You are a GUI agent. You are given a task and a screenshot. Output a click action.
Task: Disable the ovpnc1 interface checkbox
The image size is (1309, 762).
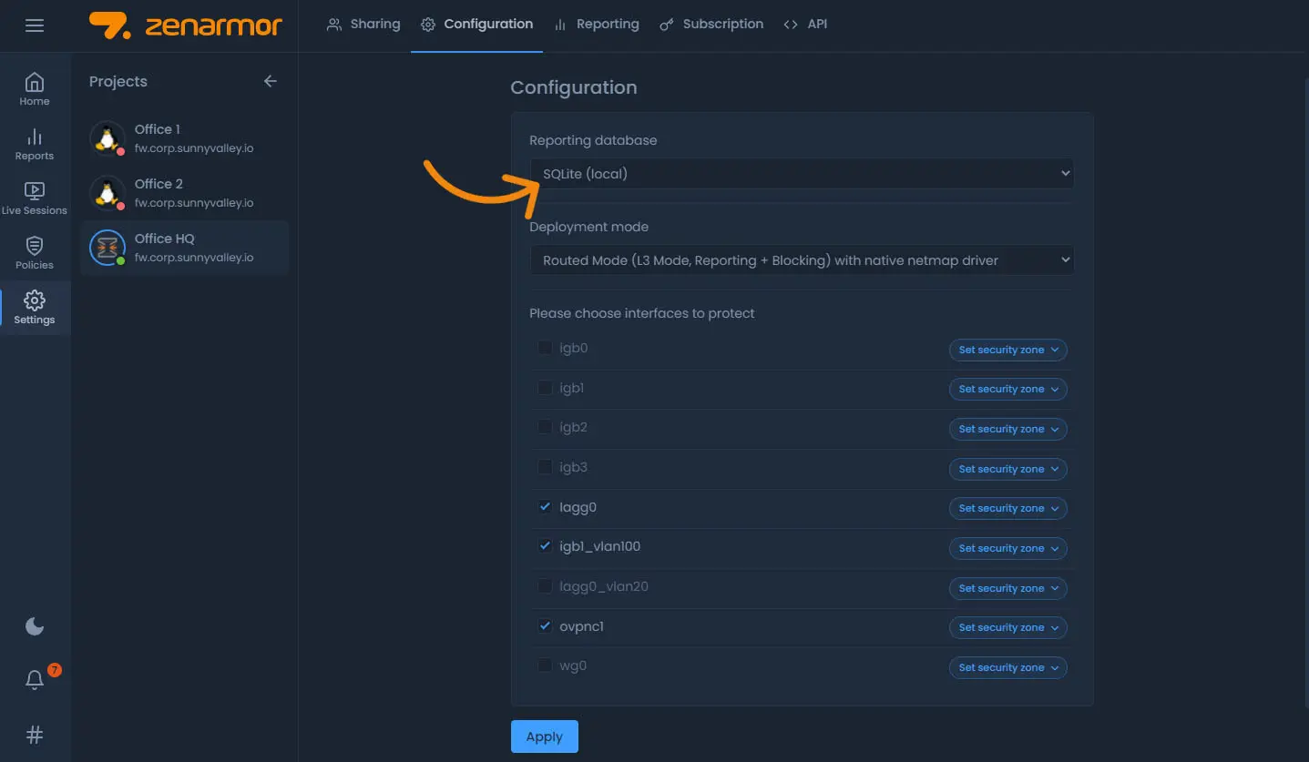[x=545, y=626]
